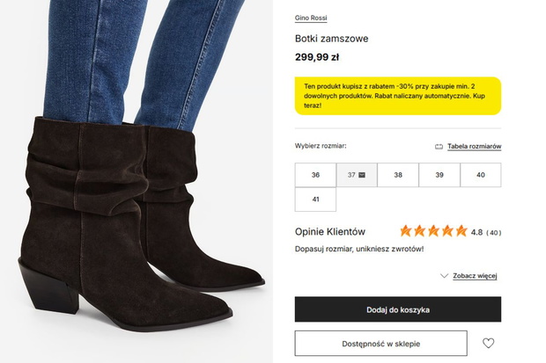Pick size 40
Viewport: 546px width, 363px height.
coord(481,175)
